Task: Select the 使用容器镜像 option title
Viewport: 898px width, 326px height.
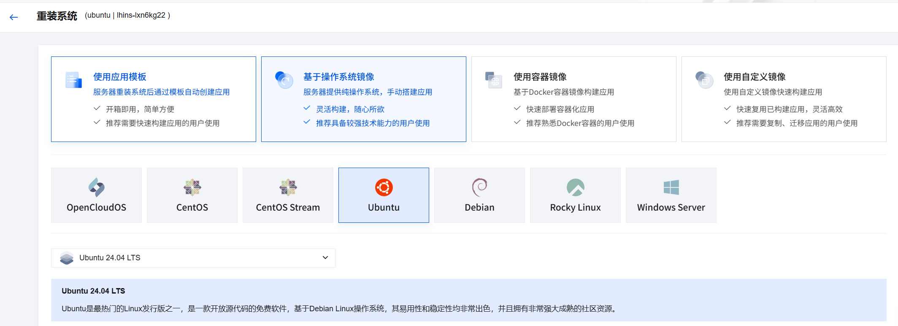Action: [x=540, y=77]
